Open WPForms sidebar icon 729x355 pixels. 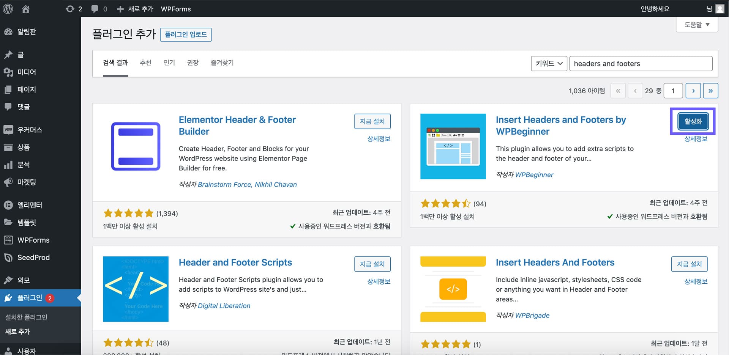pos(8,240)
